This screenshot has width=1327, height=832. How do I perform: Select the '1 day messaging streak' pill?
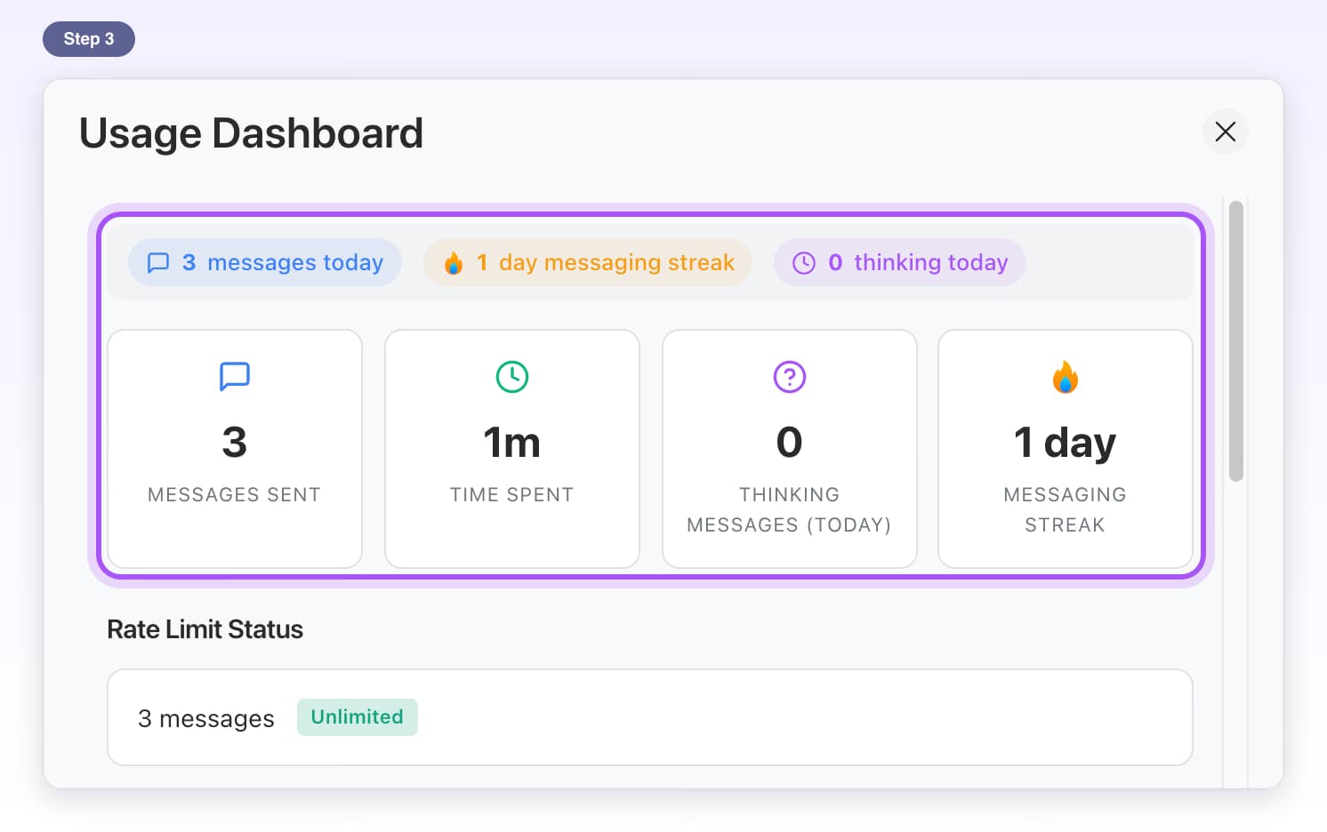pyautogui.click(x=588, y=262)
